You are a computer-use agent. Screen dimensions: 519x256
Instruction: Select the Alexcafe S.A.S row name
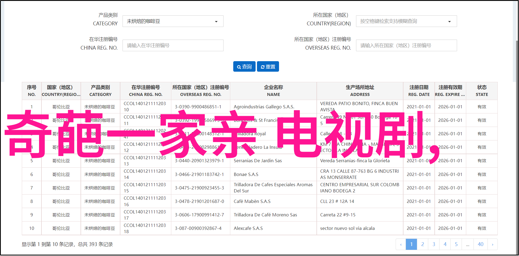point(248,228)
